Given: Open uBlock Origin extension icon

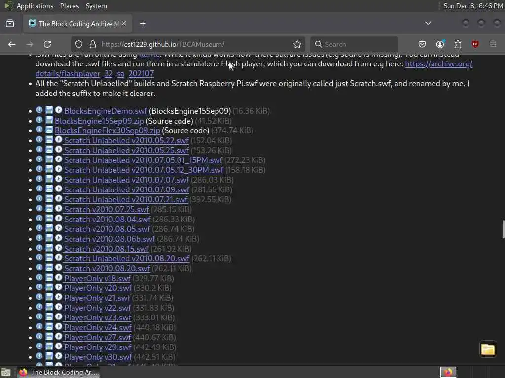Looking at the screenshot, I should 475,44.
